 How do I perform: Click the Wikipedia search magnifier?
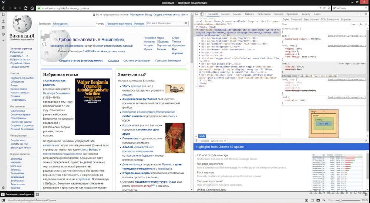click(x=186, y=23)
